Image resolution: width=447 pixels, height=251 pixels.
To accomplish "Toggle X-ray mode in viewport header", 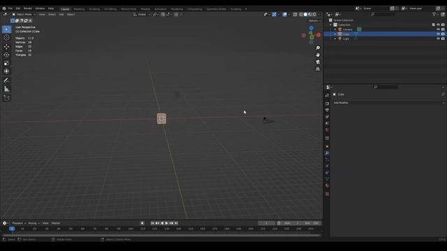I will coord(295,15).
